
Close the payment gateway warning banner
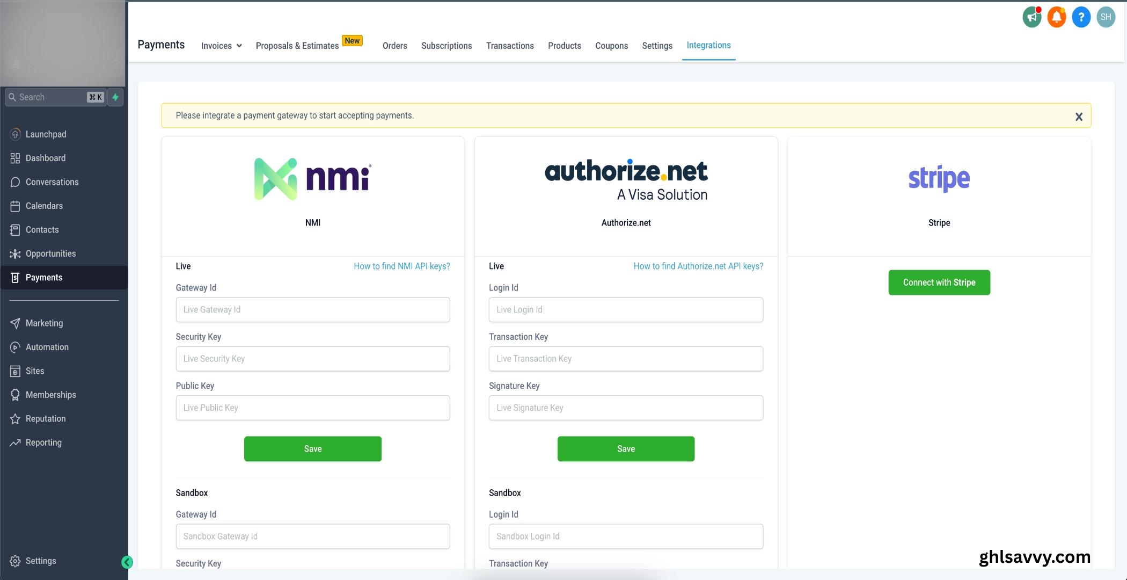[1079, 117]
